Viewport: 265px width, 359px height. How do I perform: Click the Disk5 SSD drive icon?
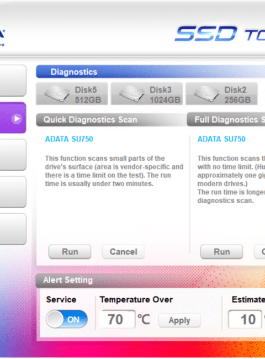click(x=57, y=94)
